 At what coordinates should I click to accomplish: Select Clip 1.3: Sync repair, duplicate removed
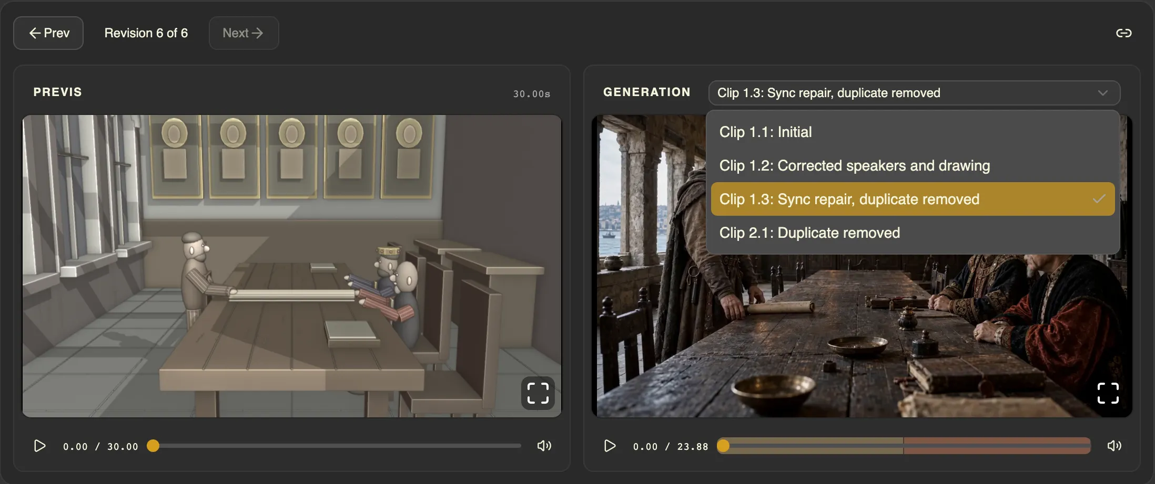coord(913,199)
